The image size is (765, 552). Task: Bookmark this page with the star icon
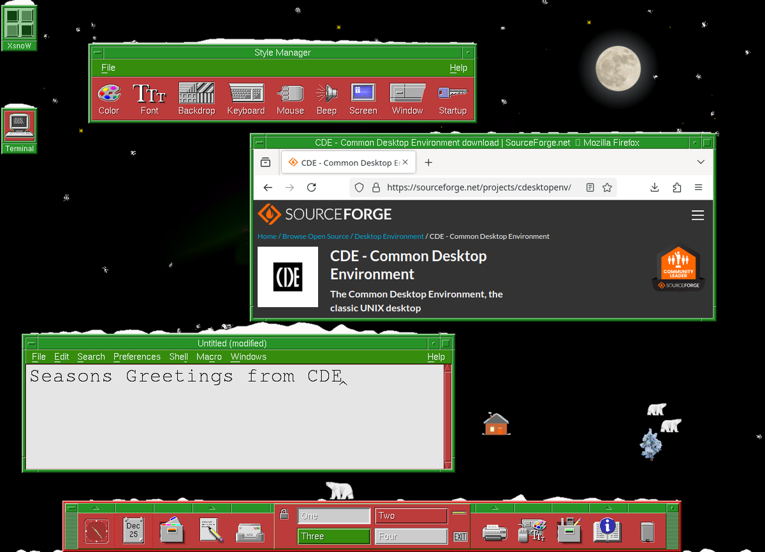pos(607,187)
